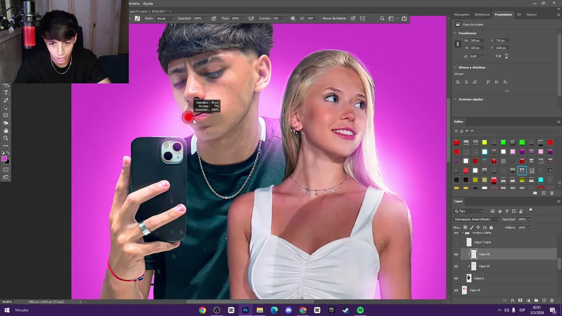Screen dimensions: 562x316
Task: Click the link width and height icon
Action: pos(458,44)
